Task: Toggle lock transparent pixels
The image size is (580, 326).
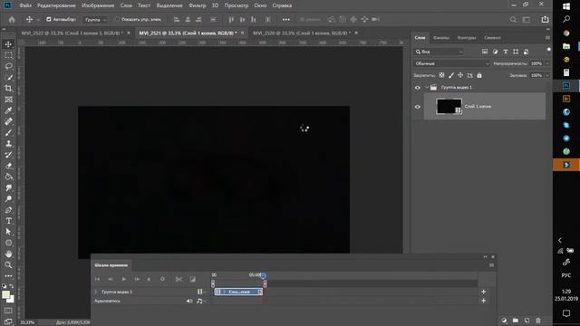Action: (x=441, y=75)
